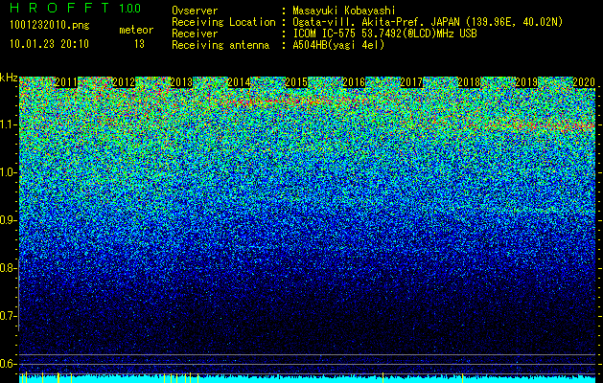The width and height of the screenshot is (603, 383).
Task: Click the 2014 time marker
Action: (239, 82)
